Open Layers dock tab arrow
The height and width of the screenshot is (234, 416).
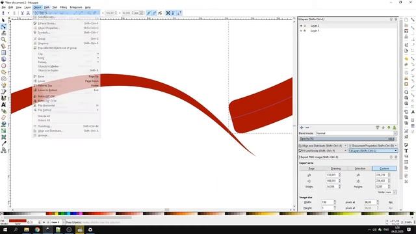point(396,151)
